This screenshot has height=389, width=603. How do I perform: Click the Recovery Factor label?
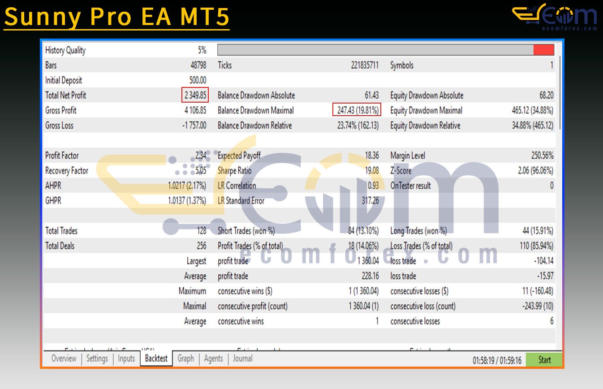tap(67, 171)
